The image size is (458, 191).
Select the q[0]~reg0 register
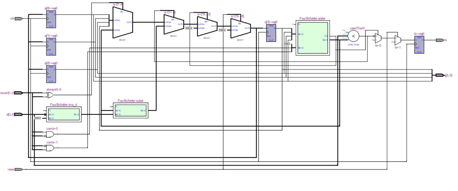click(51, 19)
